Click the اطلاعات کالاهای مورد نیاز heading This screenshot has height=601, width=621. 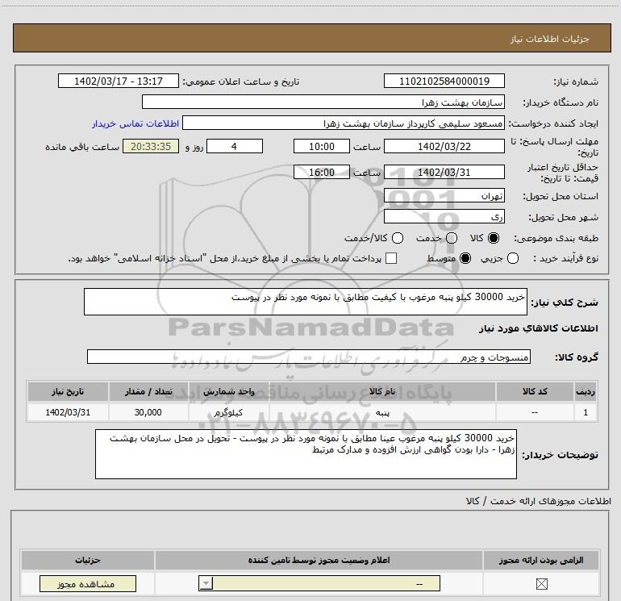click(x=539, y=328)
